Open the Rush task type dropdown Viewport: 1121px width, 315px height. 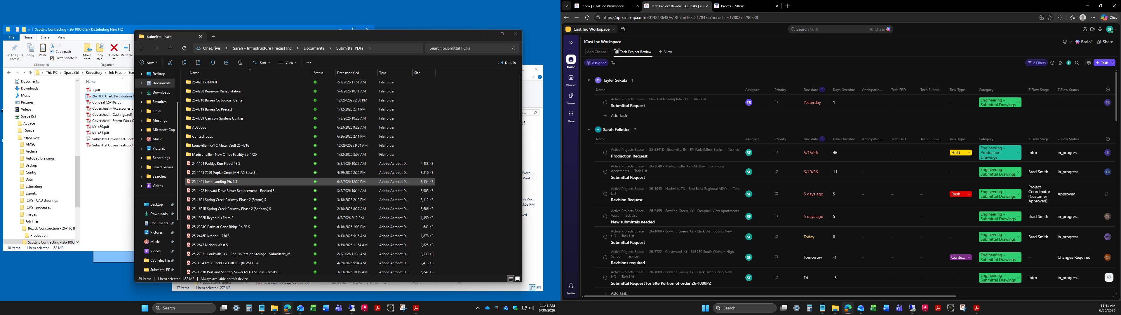click(x=960, y=194)
